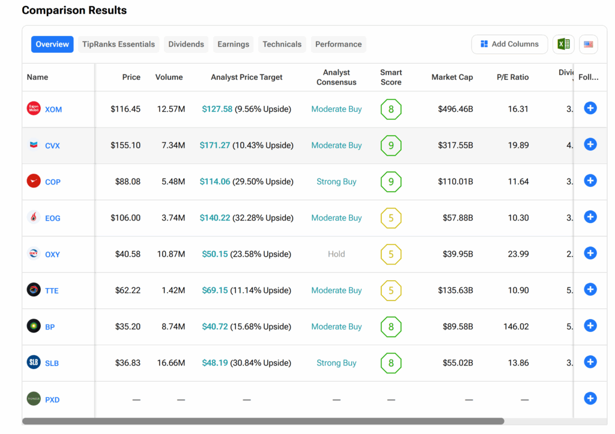Follow OXY stock using plus button
This screenshot has width=615, height=434.
pyautogui.click(x=590, y=253)
